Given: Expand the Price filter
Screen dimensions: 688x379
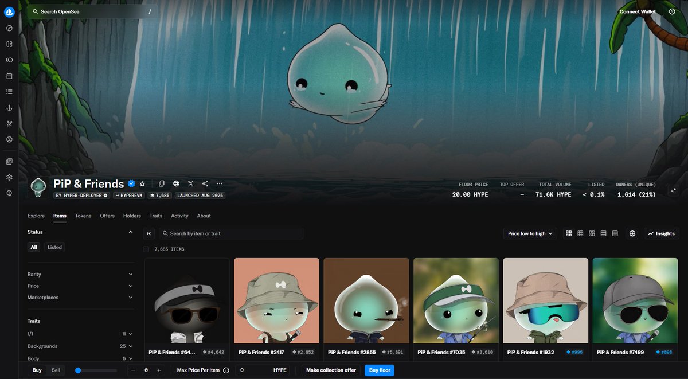Looking at the screenshot, I should tap(80, 286).
